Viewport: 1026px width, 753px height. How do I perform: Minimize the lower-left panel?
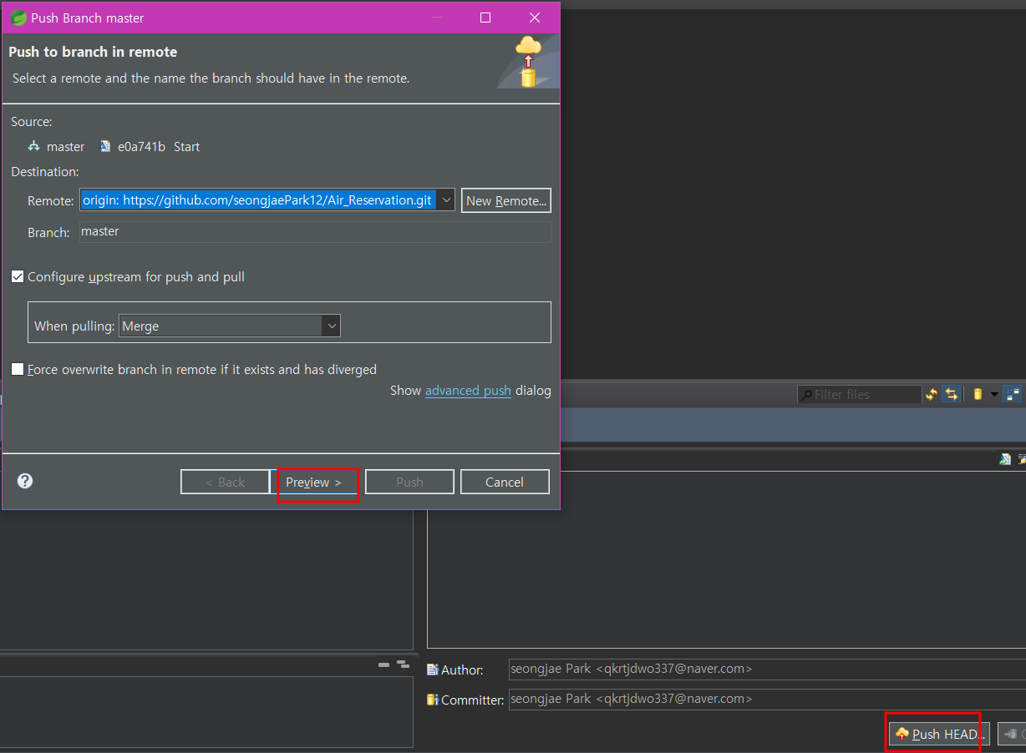(x=383, y=665)
